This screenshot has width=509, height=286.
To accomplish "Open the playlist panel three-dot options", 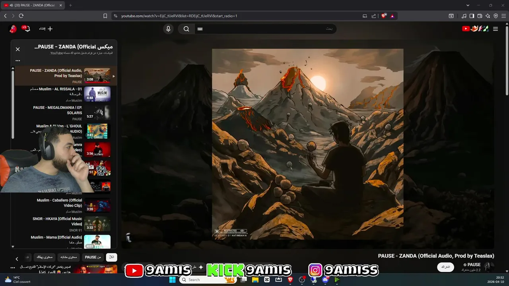I will [x=17, y=61].
